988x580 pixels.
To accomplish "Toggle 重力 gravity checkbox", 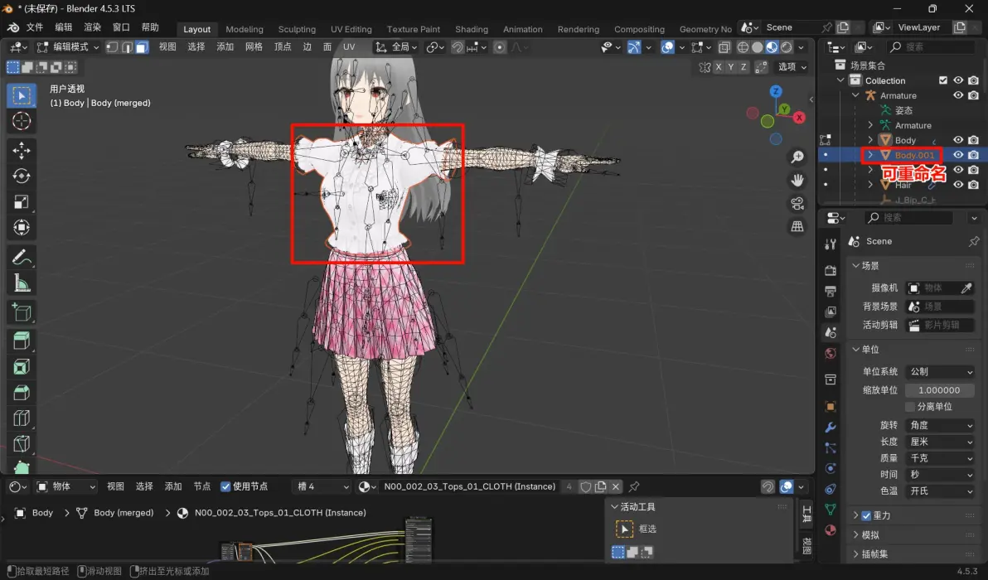I will pyautogui.click(x=866, y=515).
